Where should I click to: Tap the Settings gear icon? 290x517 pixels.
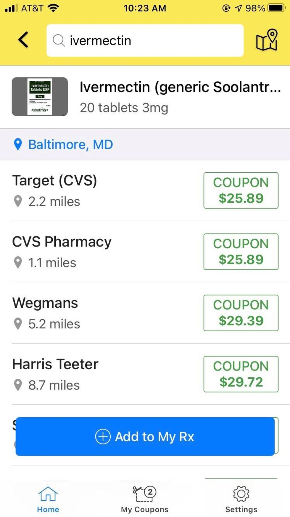(241, 494)
